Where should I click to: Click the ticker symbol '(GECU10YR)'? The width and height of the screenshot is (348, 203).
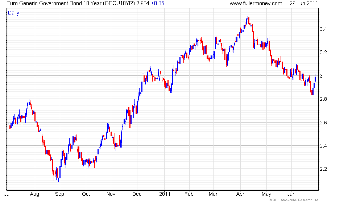tap(119, 3)
